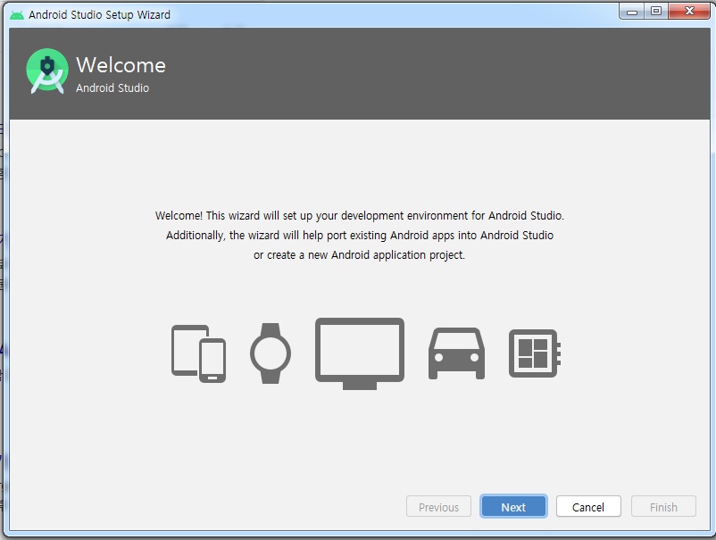The image size is (716, 540).
Task: Click the Android TV icon
Action: [360, 353]
